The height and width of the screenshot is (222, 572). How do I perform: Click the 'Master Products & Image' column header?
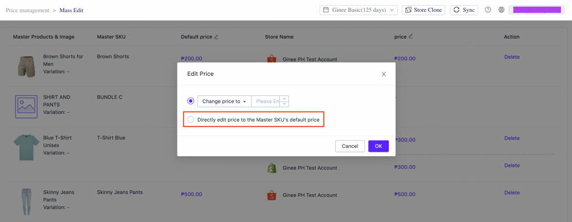[x=44, y=37]
